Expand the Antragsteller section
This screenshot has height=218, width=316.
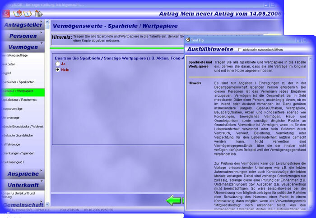point(23,24)
